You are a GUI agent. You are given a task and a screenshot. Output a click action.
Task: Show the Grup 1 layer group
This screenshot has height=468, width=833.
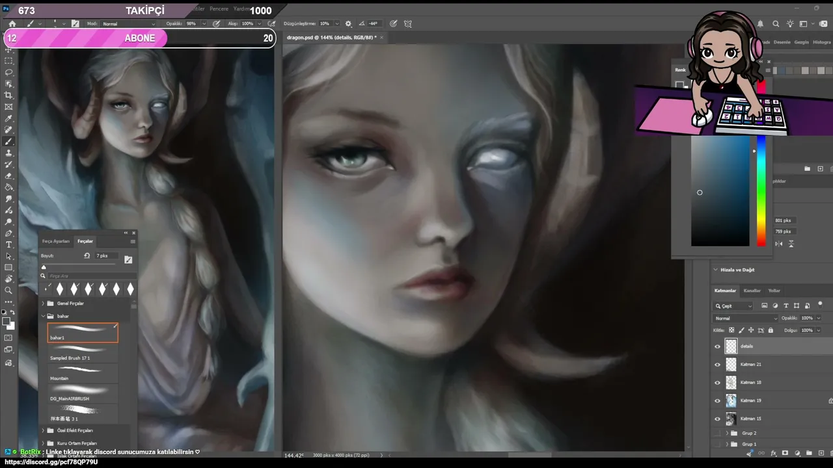(718, 445)
